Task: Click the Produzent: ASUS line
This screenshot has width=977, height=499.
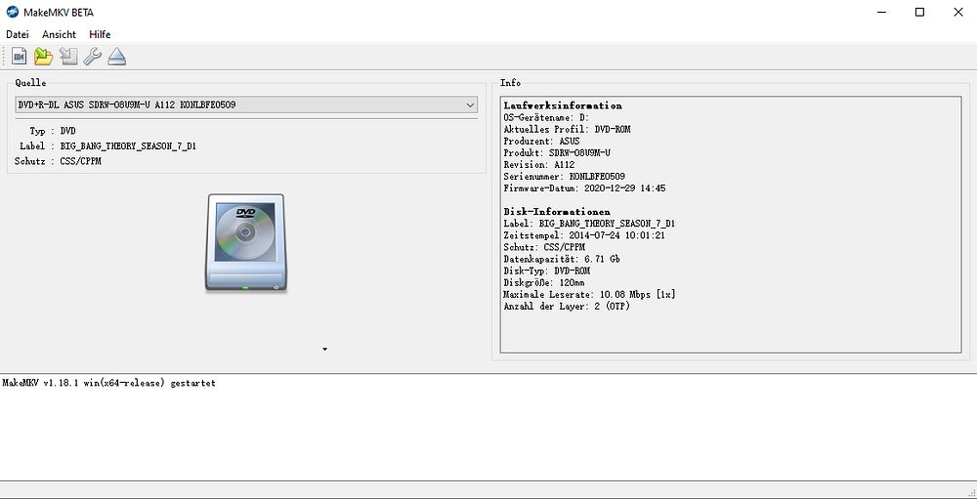Action: coord(541,141)
